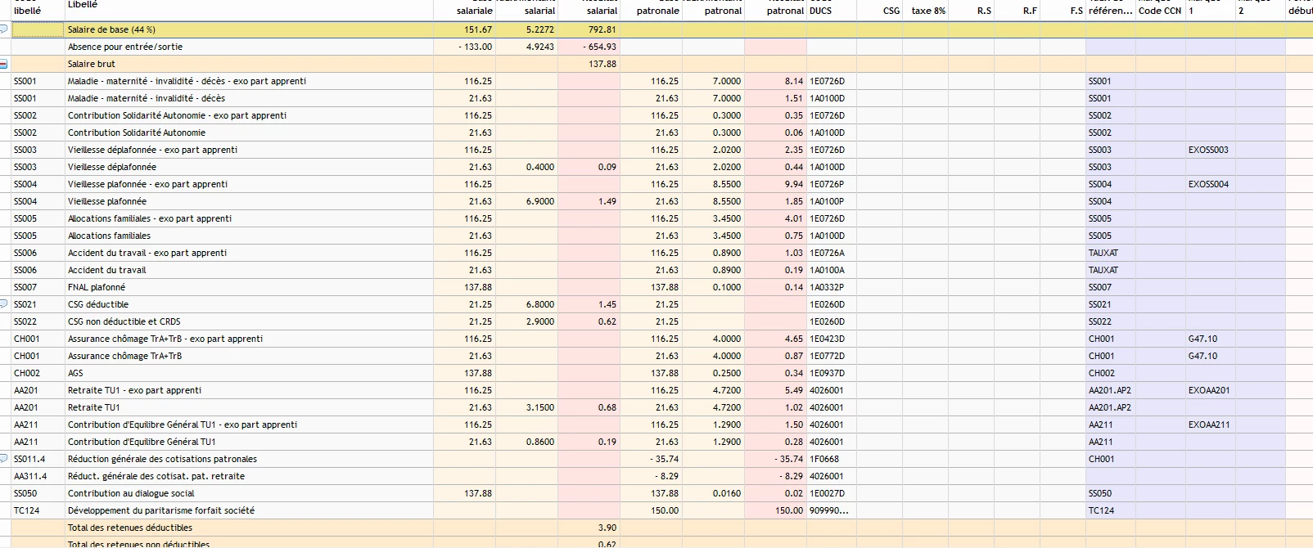
Task: Click the SS050 code cell at row start
Action: coord(37,493)
